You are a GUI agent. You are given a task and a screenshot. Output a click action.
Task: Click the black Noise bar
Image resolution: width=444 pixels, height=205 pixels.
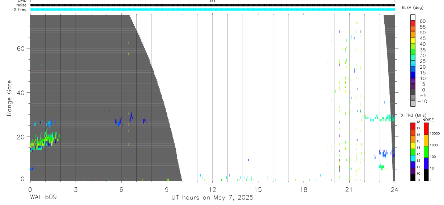[212, 5]
